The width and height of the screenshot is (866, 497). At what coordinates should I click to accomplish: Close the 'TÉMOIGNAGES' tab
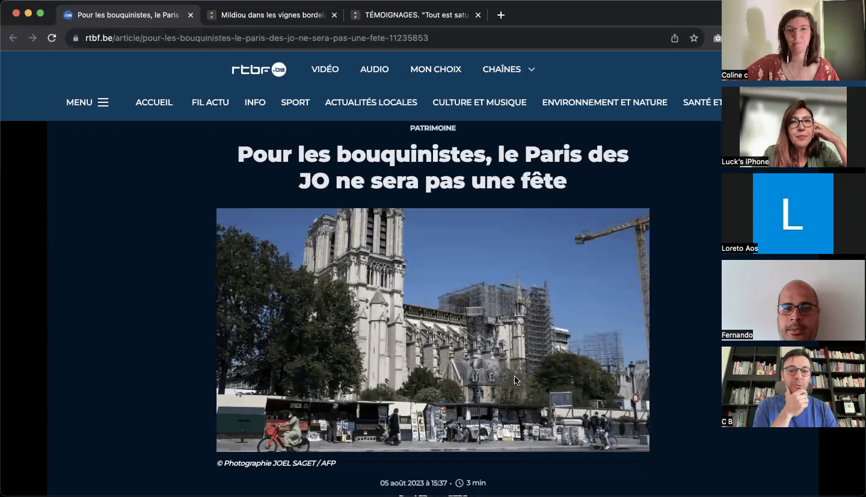click(478, 15)
